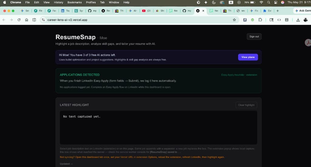Switch to the LinkedIn 'Top' tab
Viewport: 311px width, 167px height.
pyautogui.click(x=65, y=11)
